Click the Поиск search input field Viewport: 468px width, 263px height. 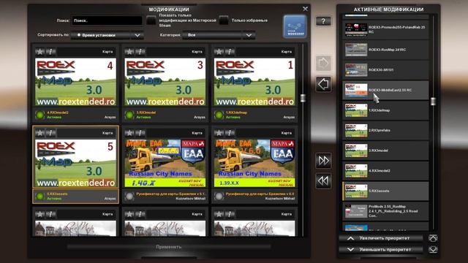[x=107, y=20]
